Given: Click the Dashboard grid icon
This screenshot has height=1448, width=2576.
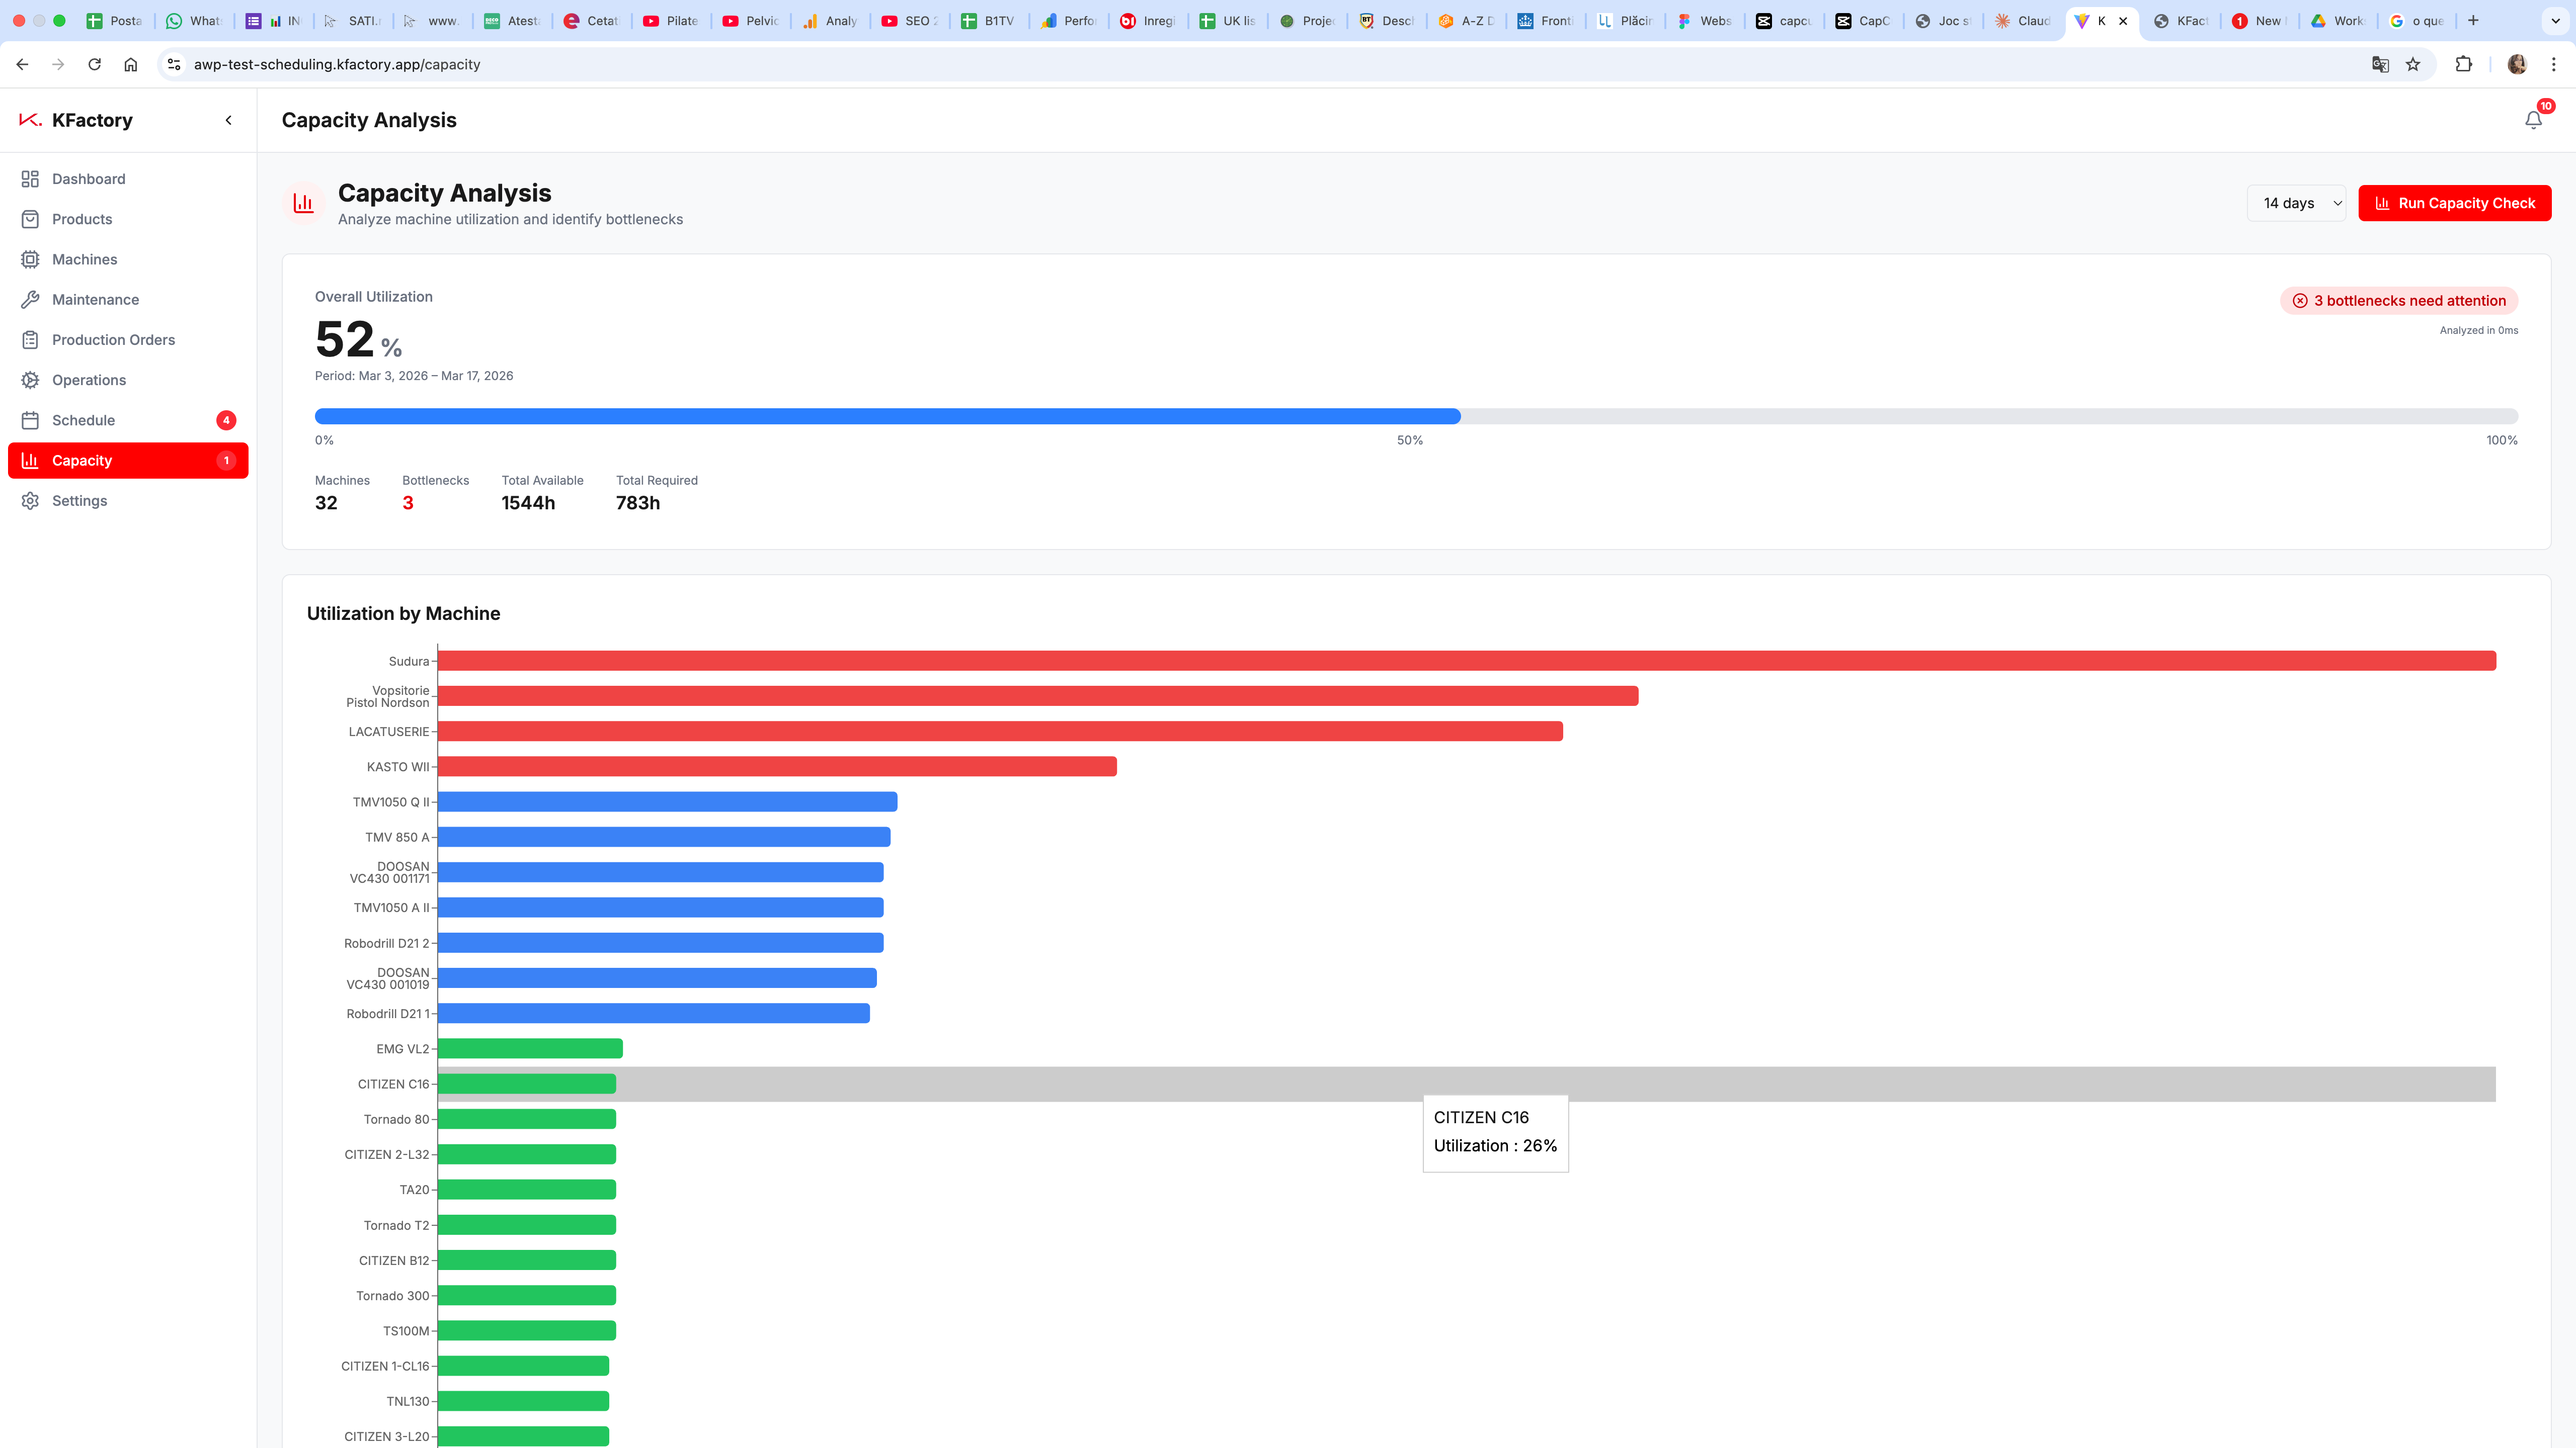Looking at the screenshot, I should click(x=30, y=179).
